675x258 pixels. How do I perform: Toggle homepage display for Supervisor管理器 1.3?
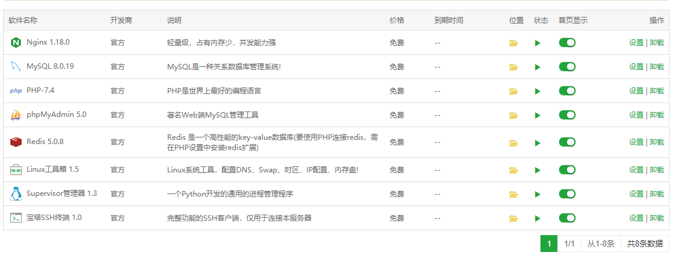567,194
